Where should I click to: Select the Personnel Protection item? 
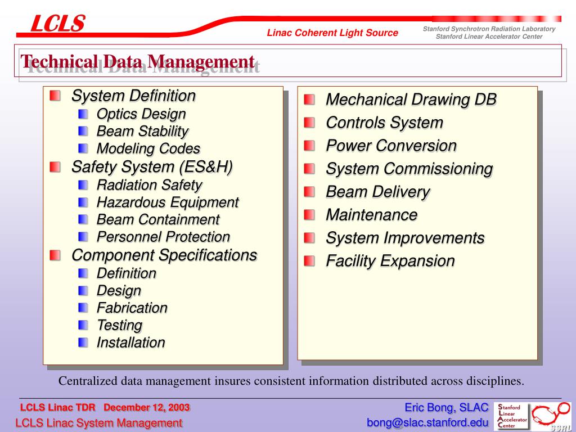[164, 237]
